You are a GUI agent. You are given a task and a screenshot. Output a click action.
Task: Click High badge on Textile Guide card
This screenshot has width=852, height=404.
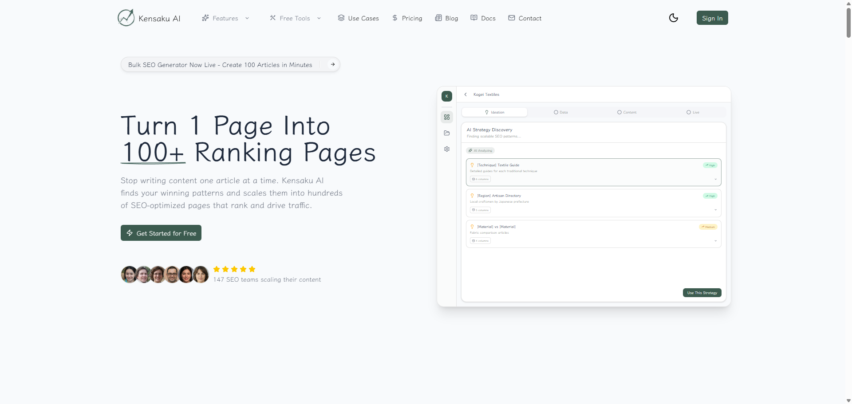(710, 165)
